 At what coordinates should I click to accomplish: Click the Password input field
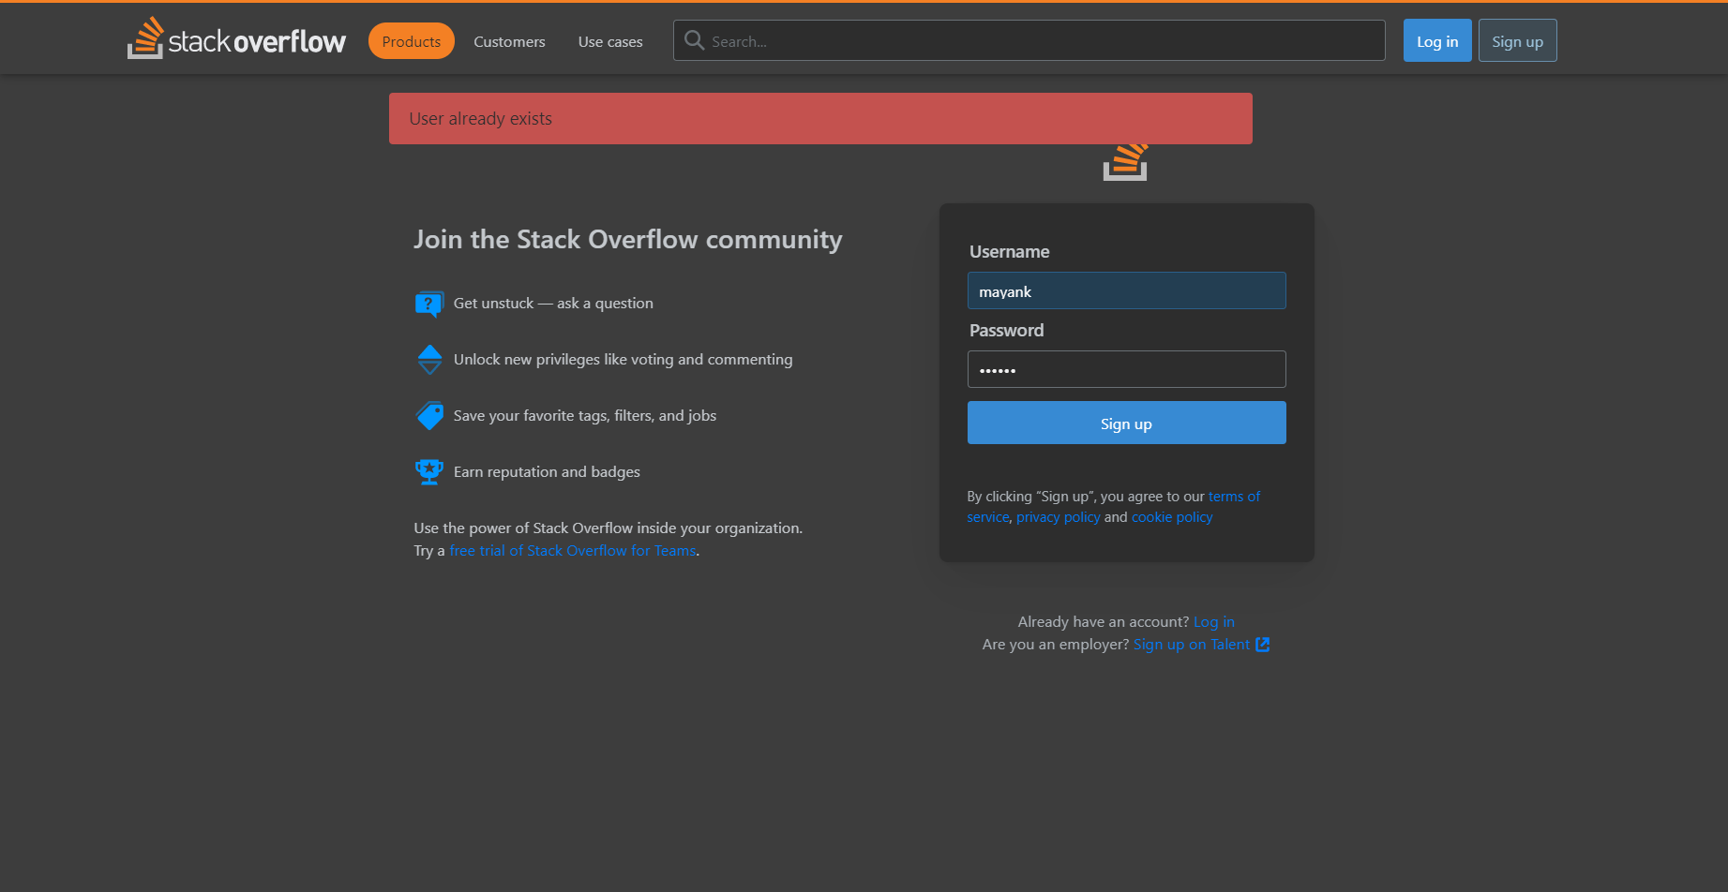1126,369
